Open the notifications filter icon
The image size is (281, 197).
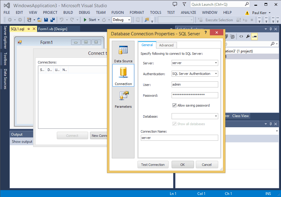184,4
